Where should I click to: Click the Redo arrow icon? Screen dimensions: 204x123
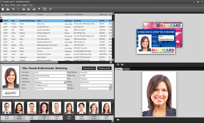[18, 9]
